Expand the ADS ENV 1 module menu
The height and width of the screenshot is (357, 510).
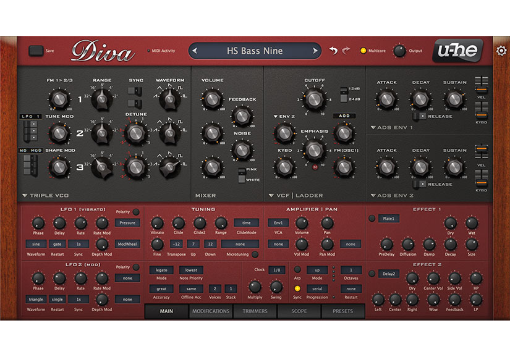pos(373,128)
